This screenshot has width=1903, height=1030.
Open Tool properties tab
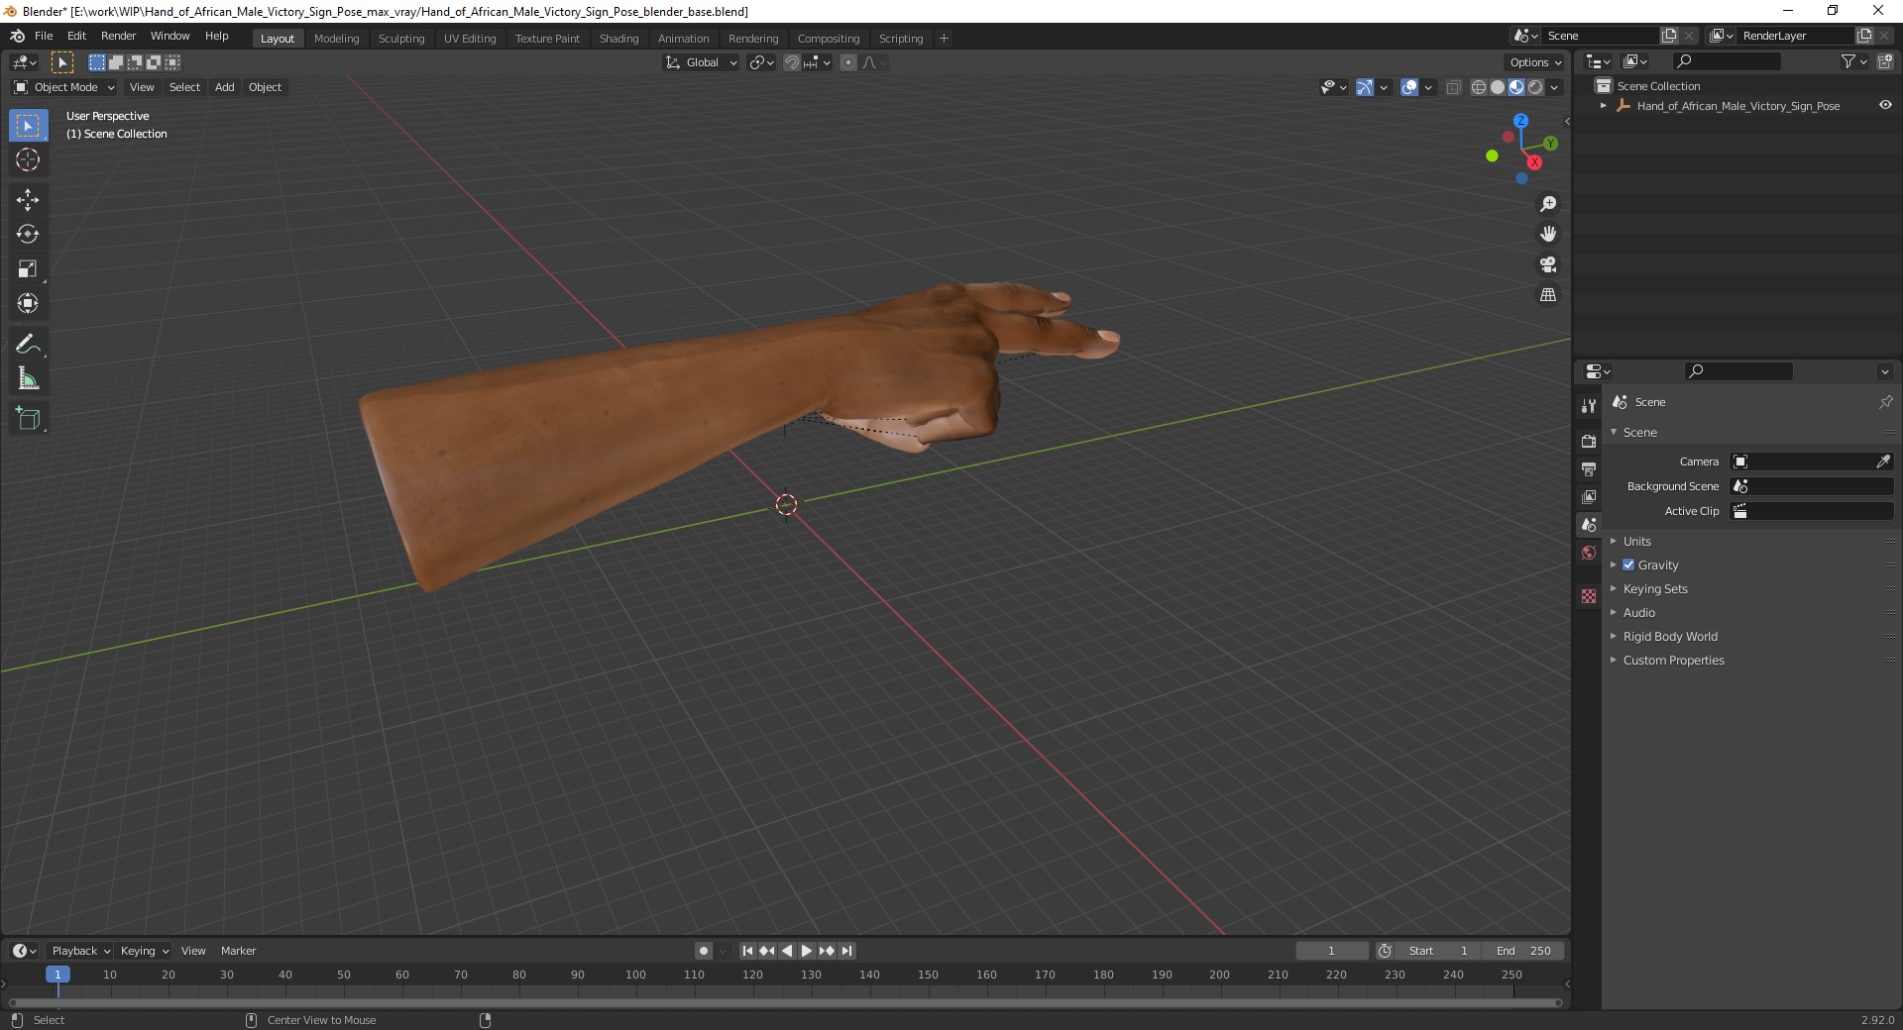[x=1589, y=405]
